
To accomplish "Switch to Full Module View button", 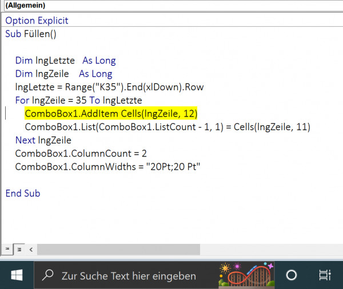I will [x=19, y=249].
